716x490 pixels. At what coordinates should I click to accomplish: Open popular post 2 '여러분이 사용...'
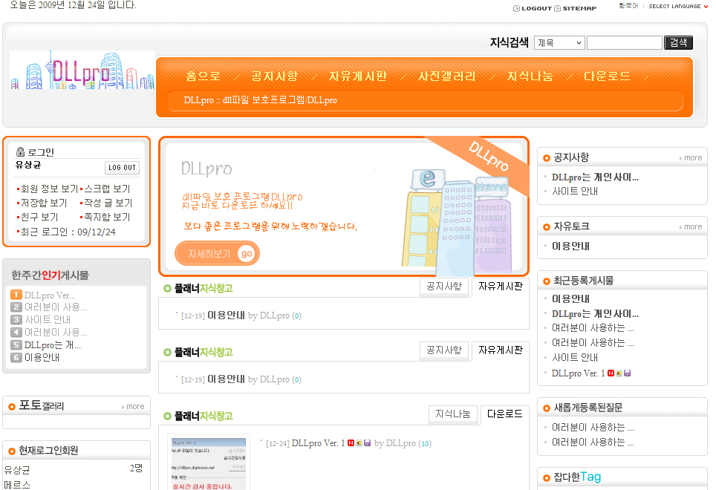(x=55, y=307)
